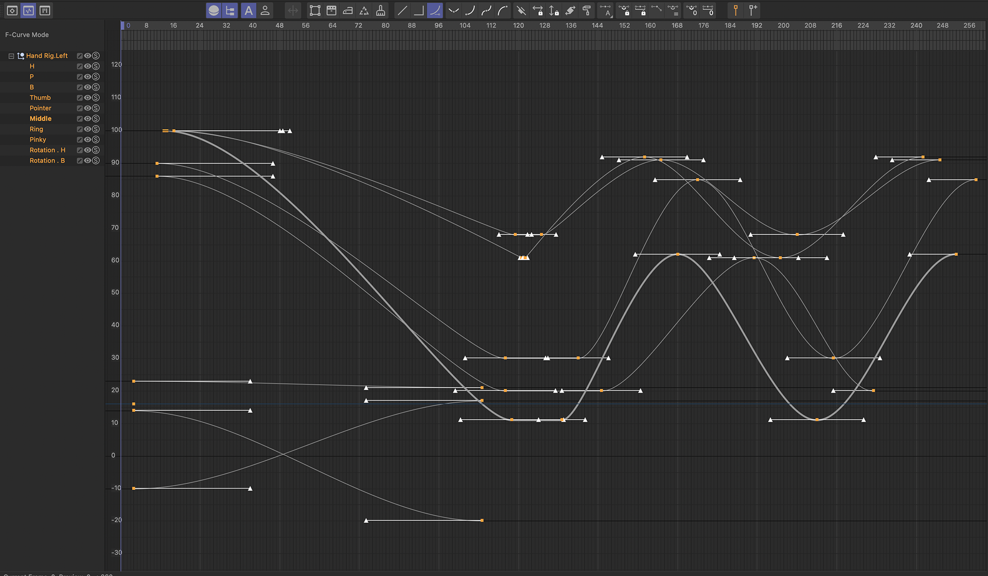This screenshot has width=988, height=576.
Task: Select the lowest keyframe at value -20
Action: coord(482,520)
